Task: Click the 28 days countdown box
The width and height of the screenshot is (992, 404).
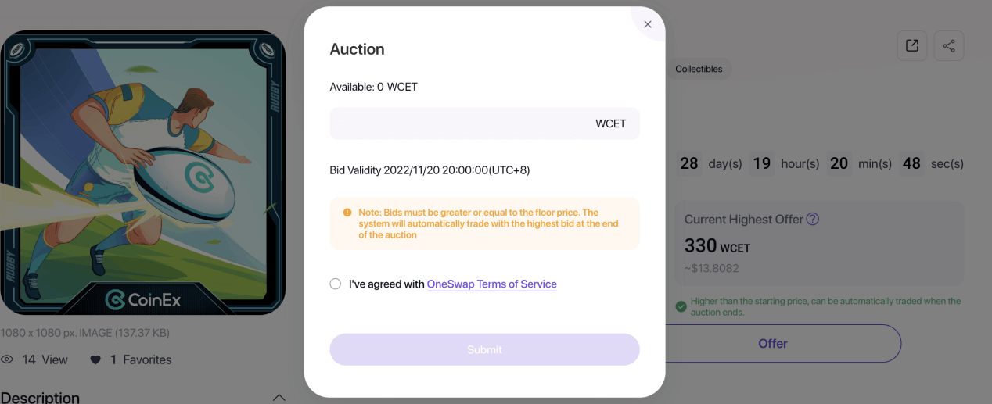Action: [x=689, y=163]
